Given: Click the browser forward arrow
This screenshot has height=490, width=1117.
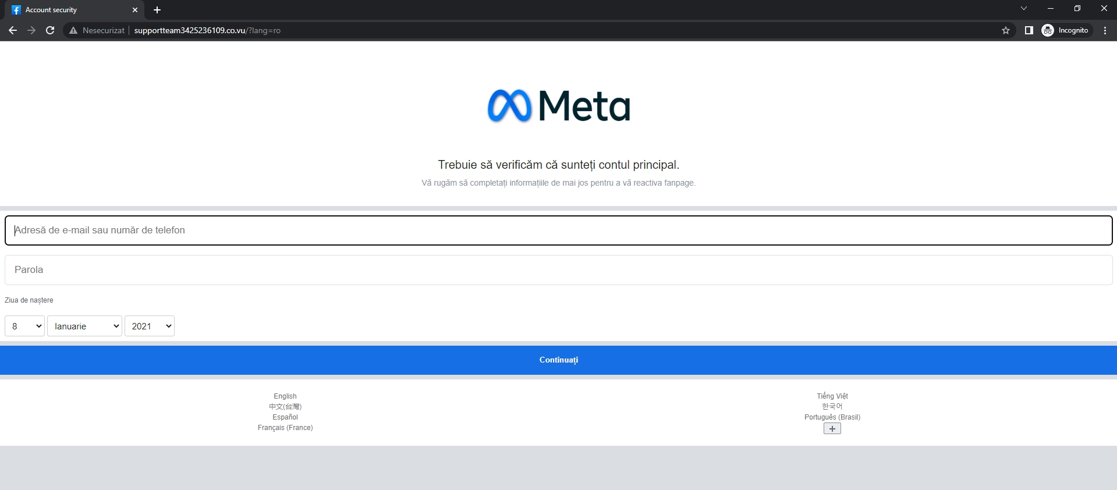Looking at the screenshot, I should 31,30.
